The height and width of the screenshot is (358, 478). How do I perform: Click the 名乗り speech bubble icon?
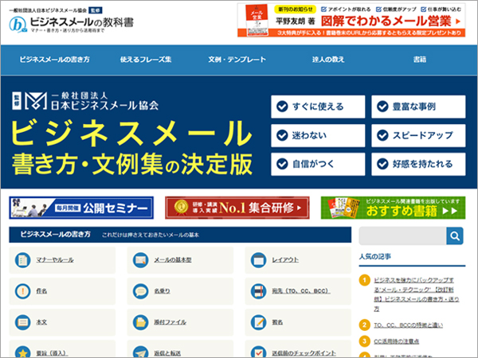[x=140, y=291]
